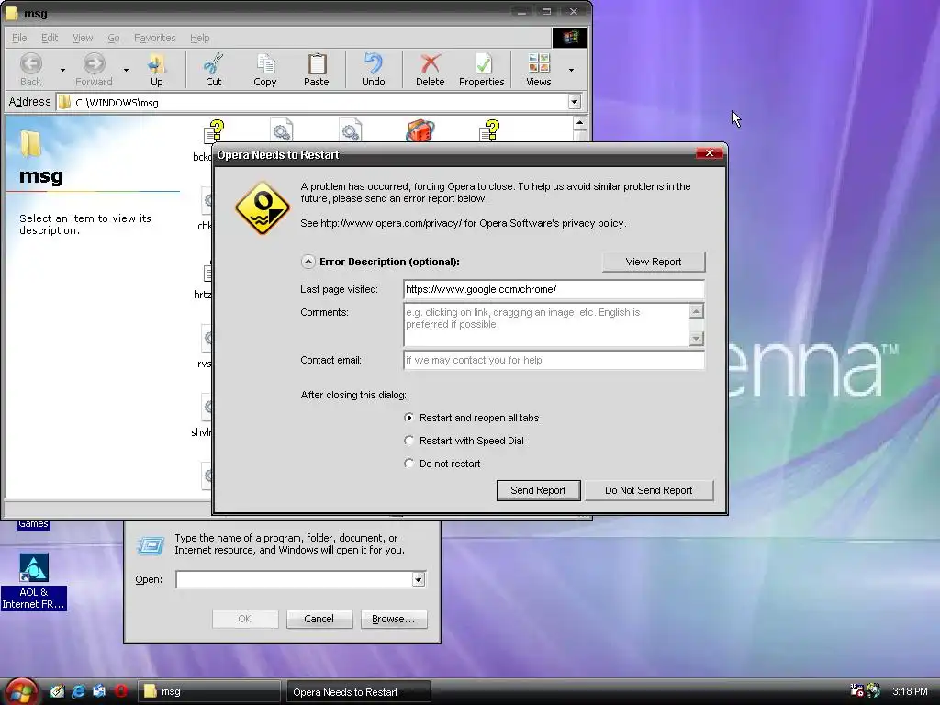This screenshot has width=940, height=705.
Task: Click the Opera crash warning sign icon
Action: coord(263,208)
